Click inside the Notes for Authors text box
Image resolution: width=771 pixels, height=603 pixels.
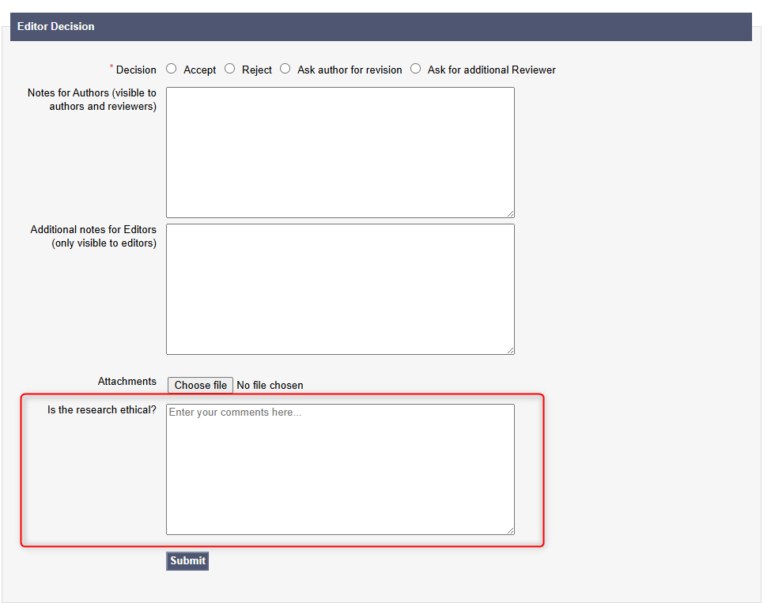340,152
